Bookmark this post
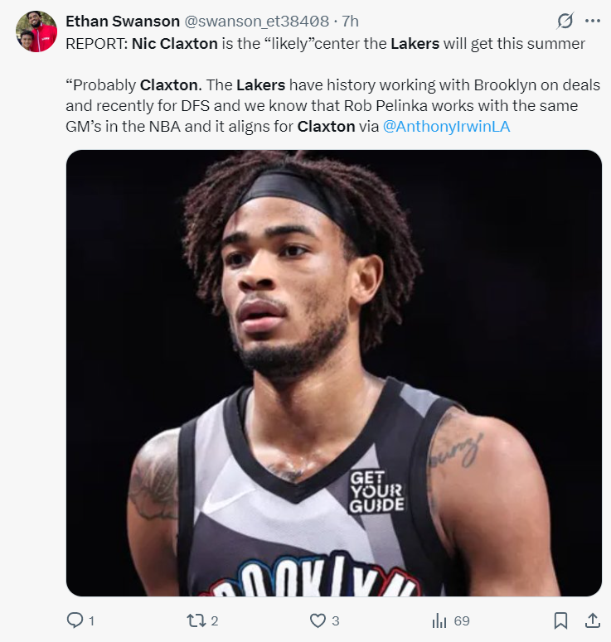 [561, 620]
